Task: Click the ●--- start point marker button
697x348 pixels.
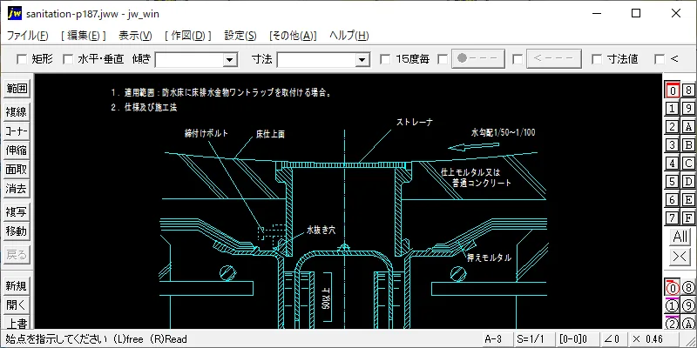Action: tap(477, 59)
